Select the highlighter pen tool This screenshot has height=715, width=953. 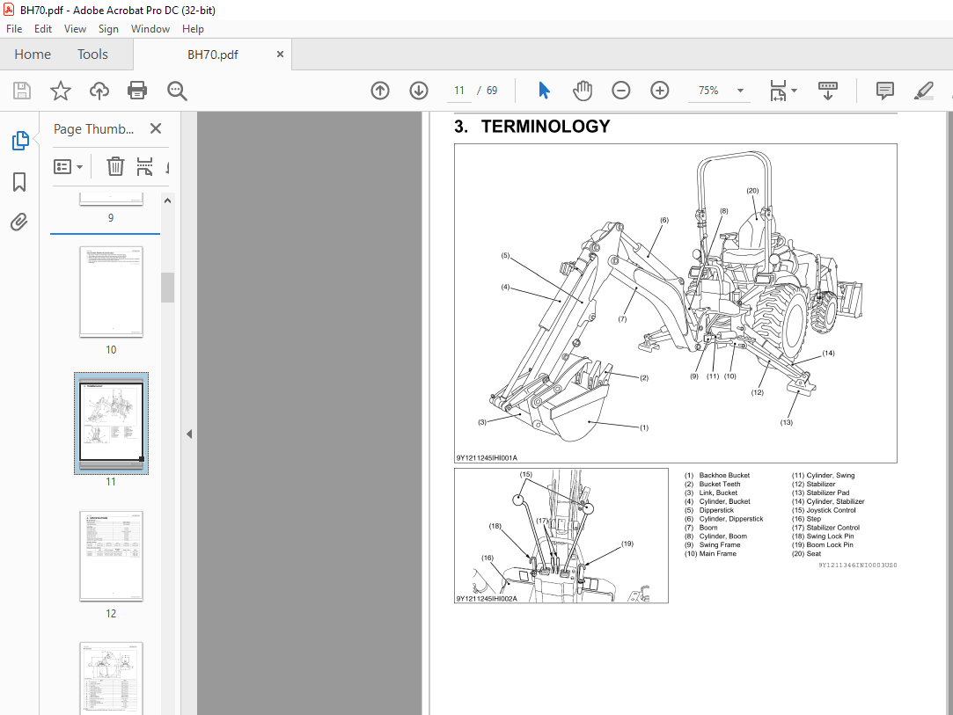[x=923, y=91]
